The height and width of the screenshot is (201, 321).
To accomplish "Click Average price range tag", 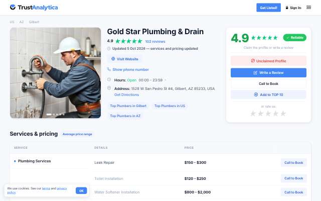I will pos(77,134).
